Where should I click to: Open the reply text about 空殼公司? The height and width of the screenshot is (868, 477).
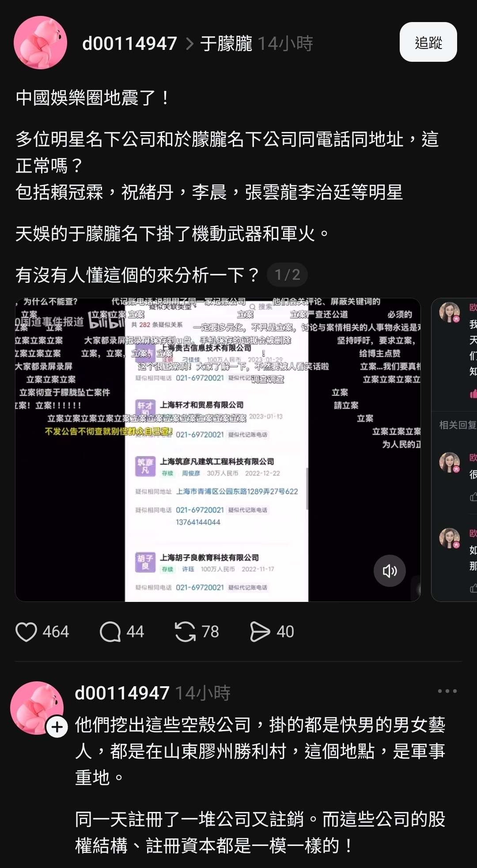pos(260,751)
